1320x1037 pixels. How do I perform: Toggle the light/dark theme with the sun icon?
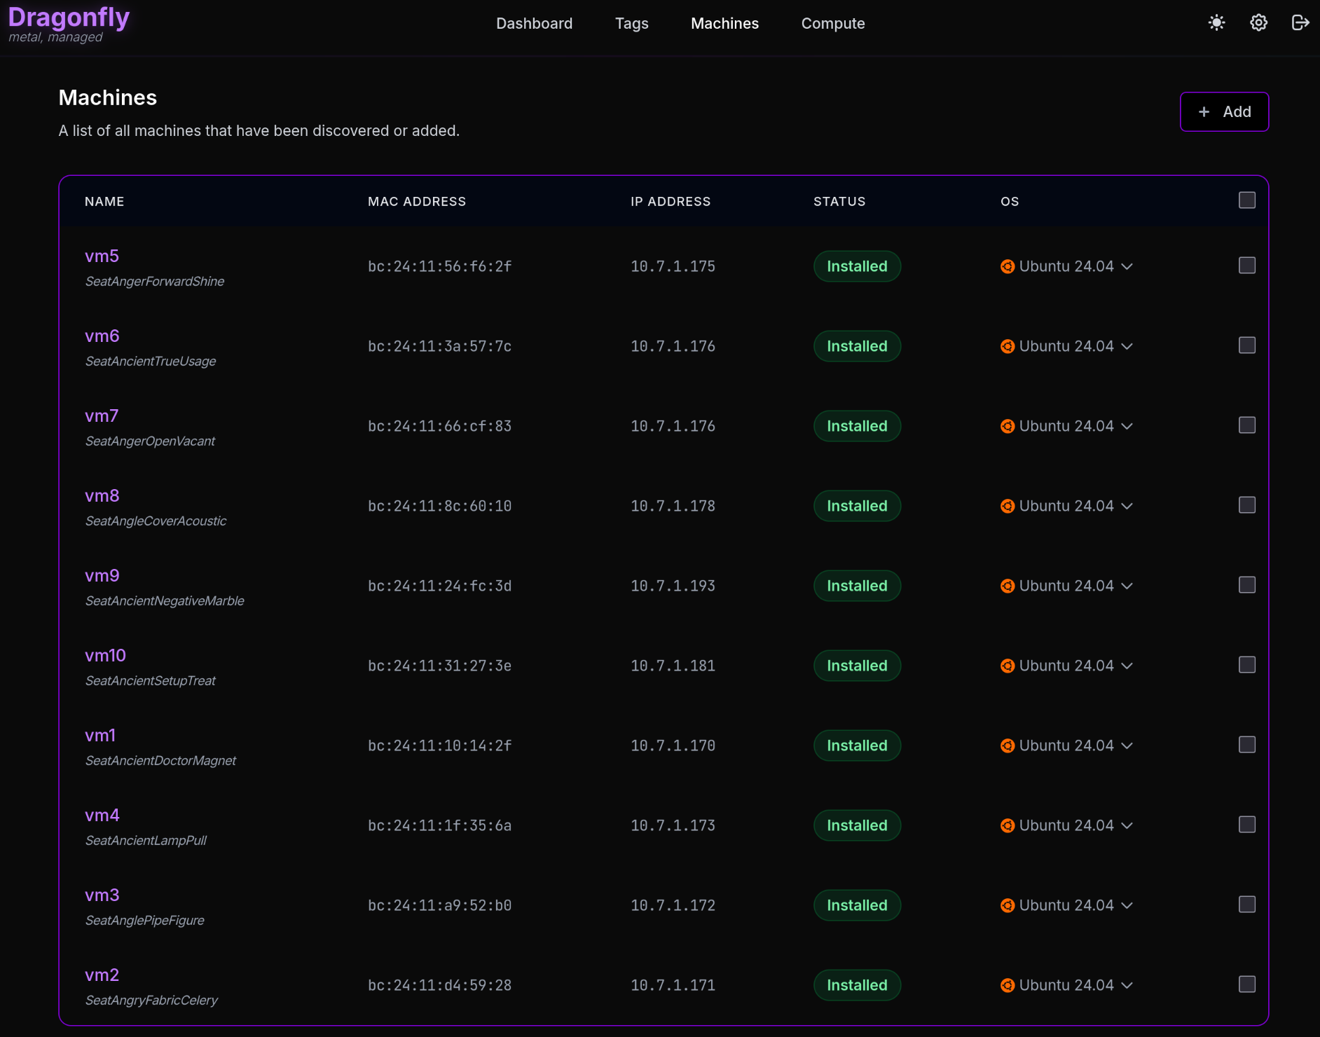(1216, 22)
